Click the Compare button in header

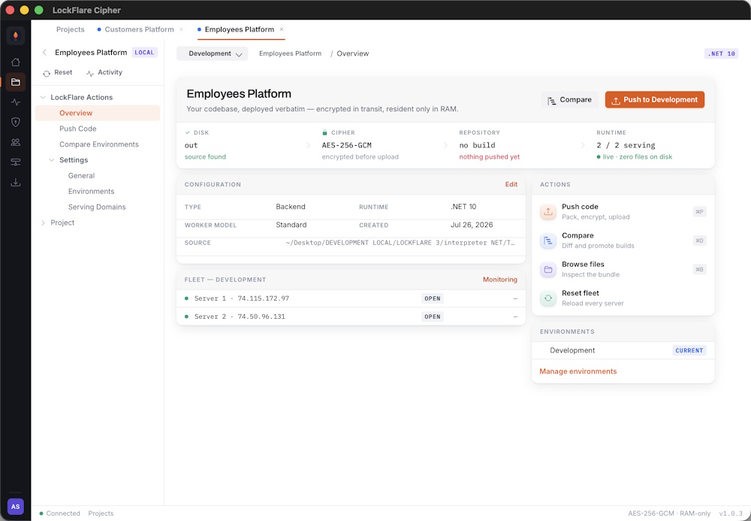pos(570,100)
